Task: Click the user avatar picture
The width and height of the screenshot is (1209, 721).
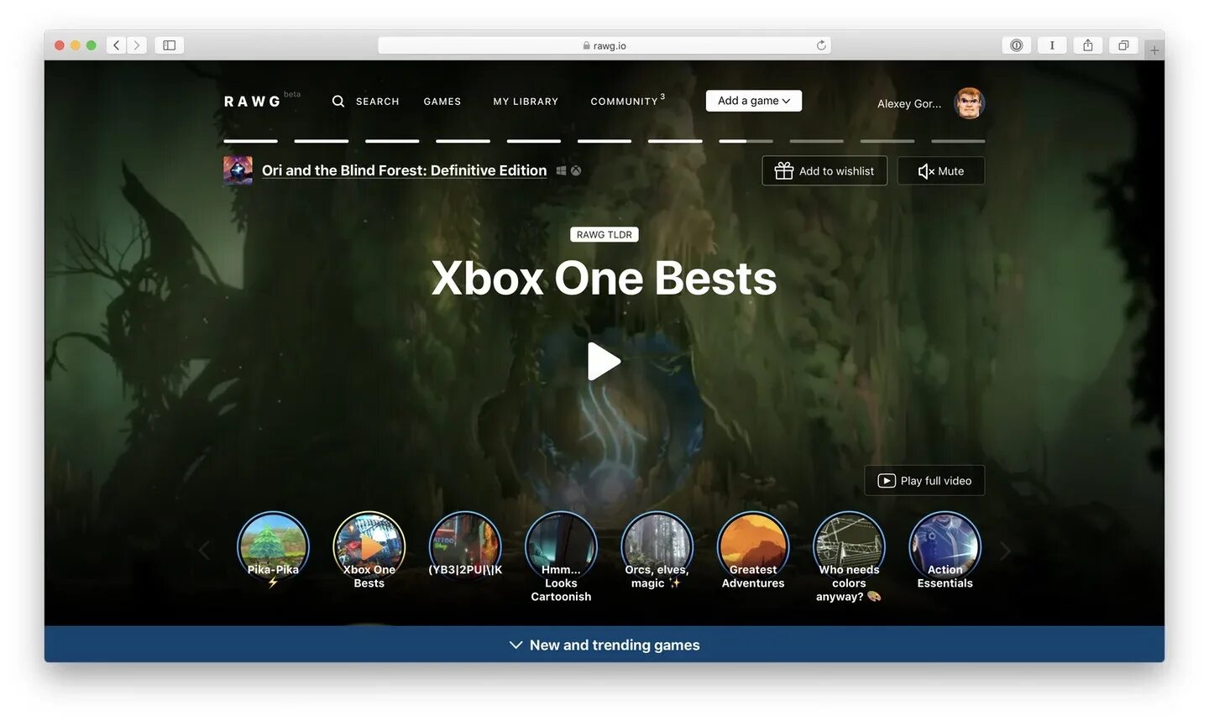Action: point(969,103)
